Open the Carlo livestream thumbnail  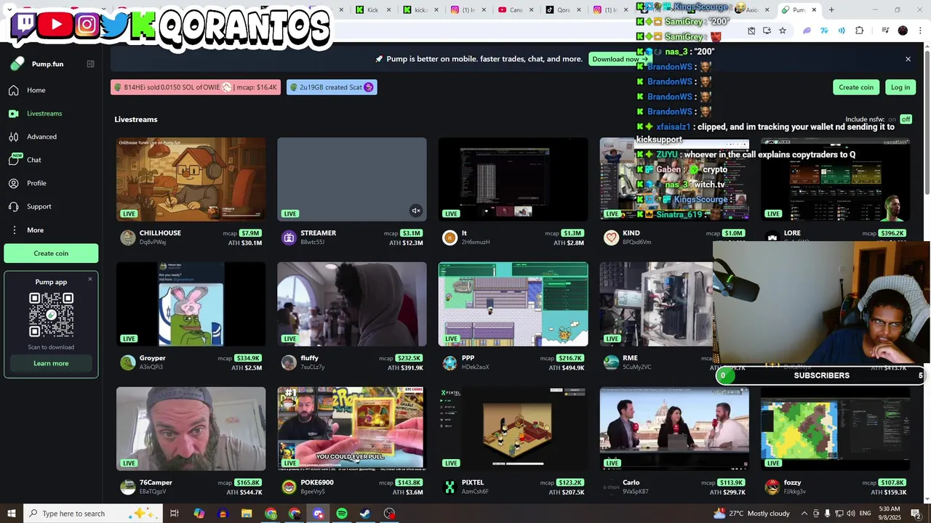[x=674, y=429]
